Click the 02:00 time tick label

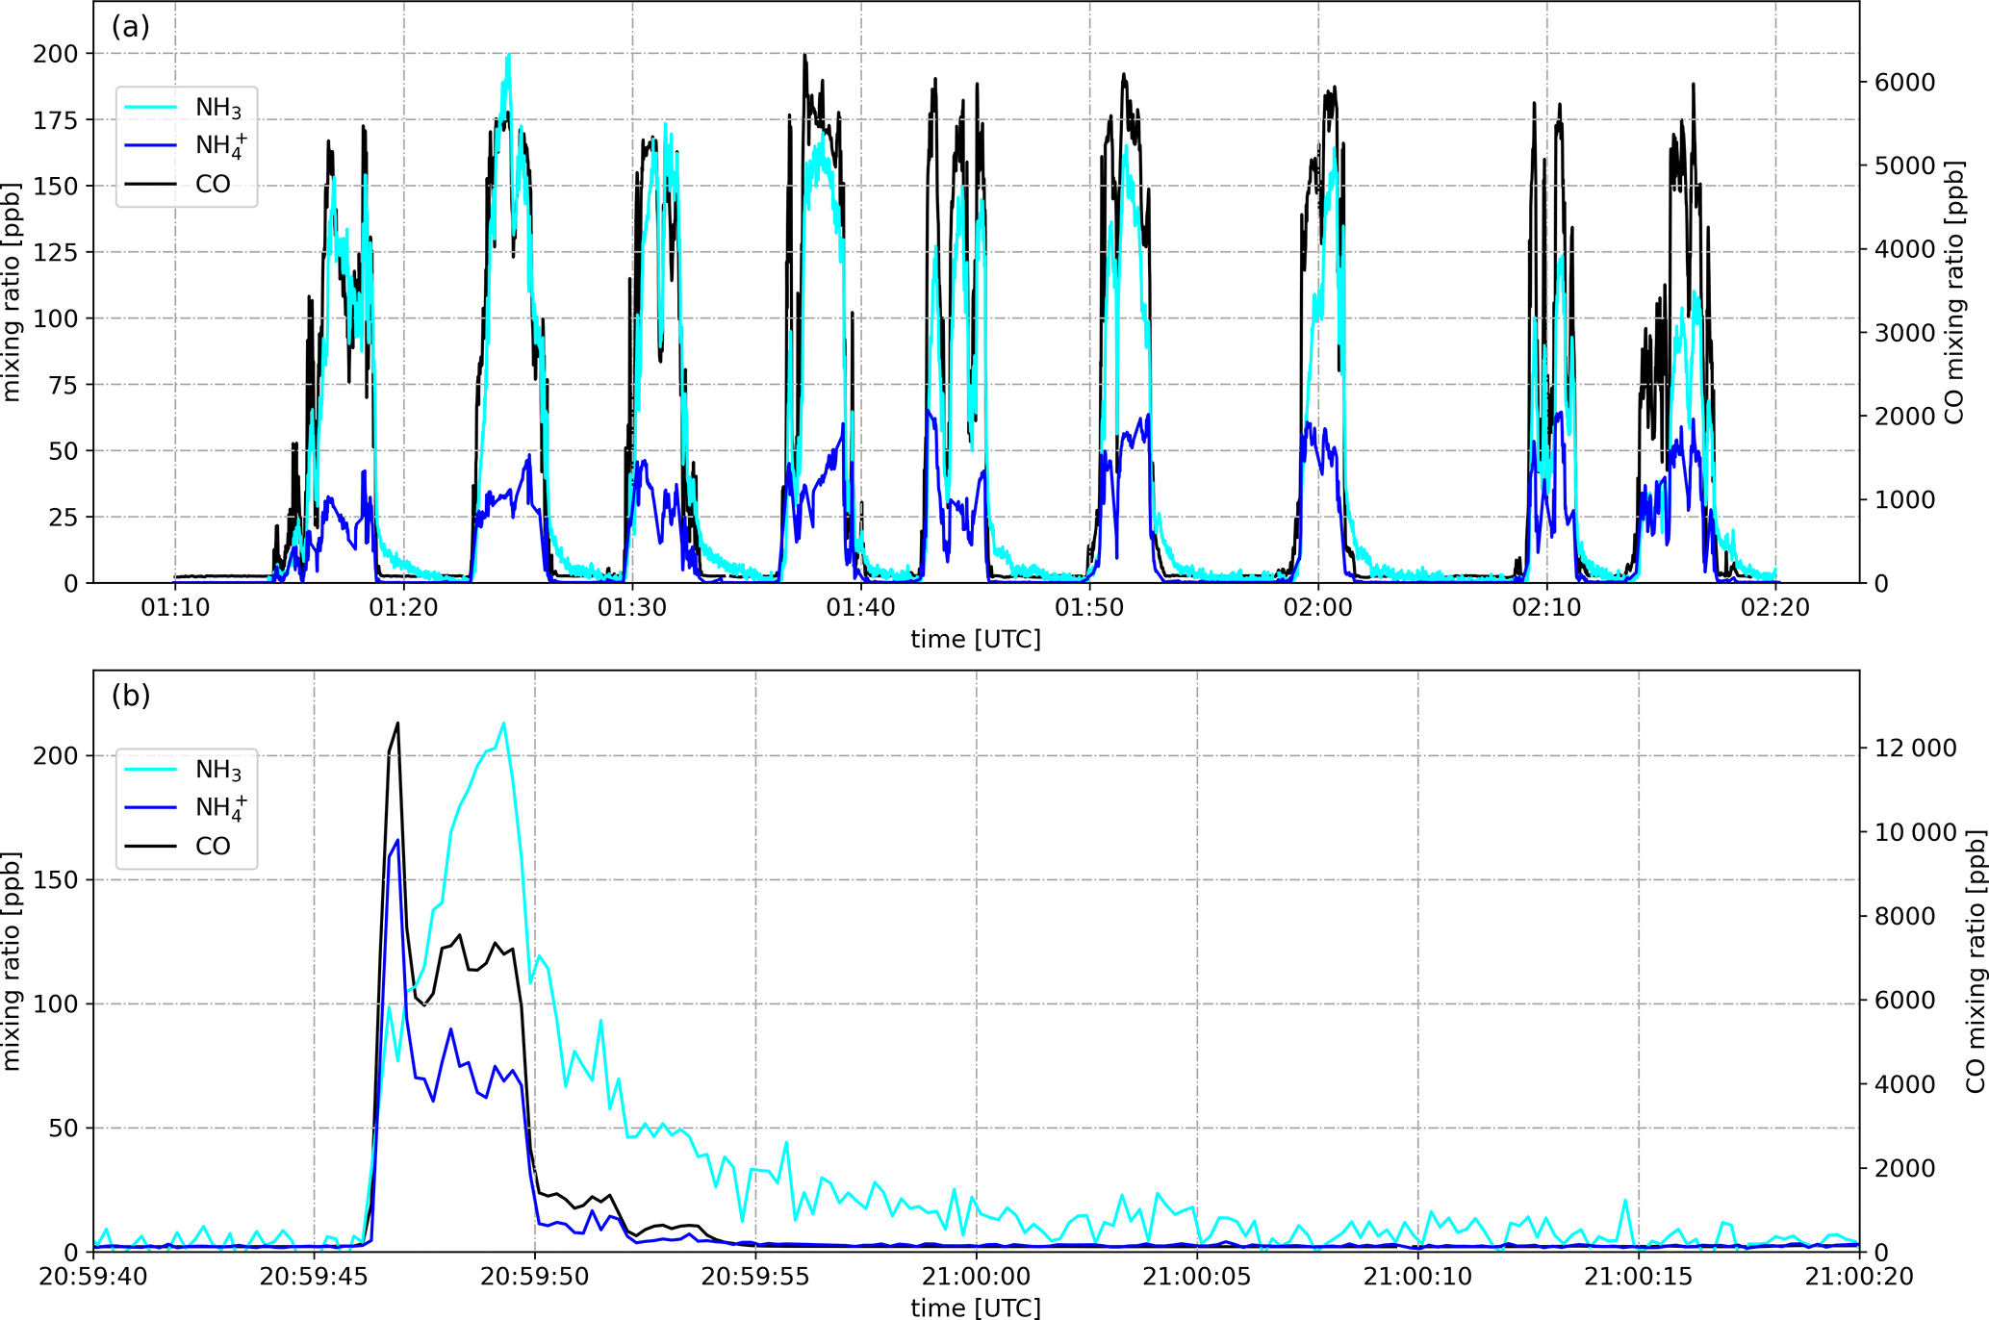tap(1317, 608)
